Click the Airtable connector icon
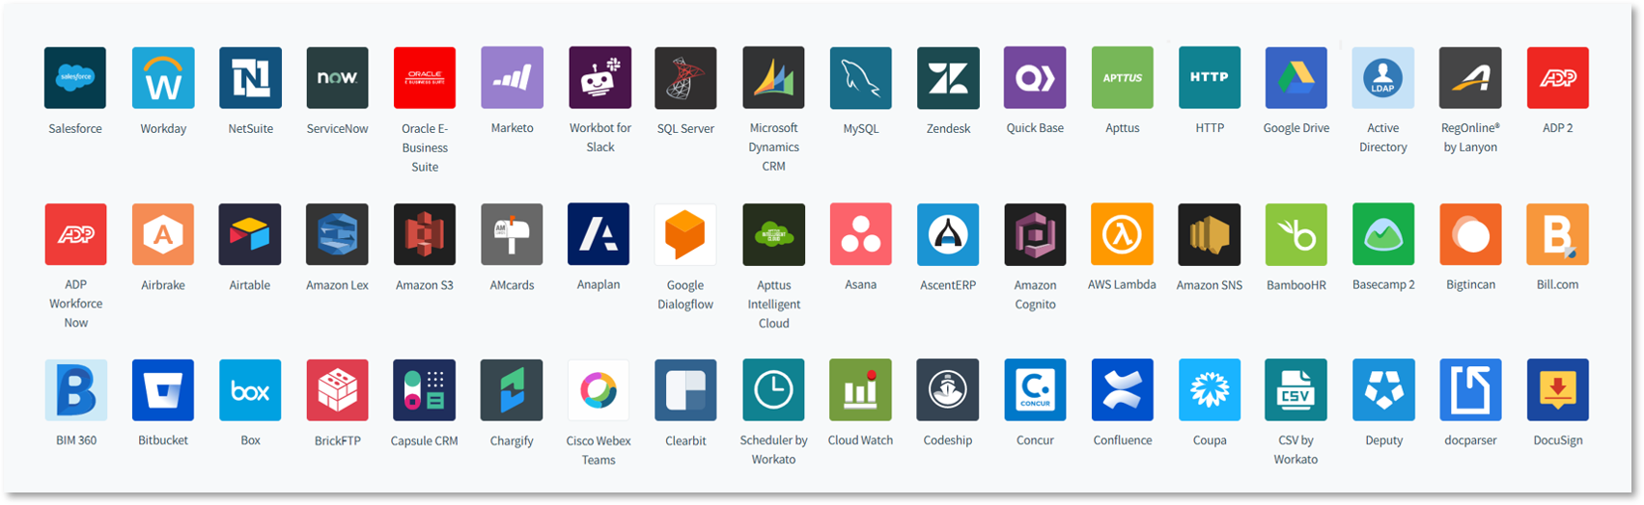Screen dimensions: 1644x505 [x=250, y=234]
